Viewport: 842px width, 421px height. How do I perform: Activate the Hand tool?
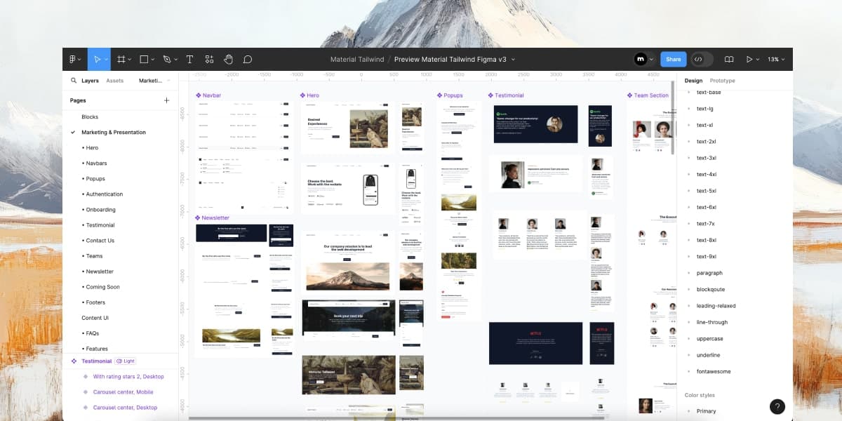228,60
